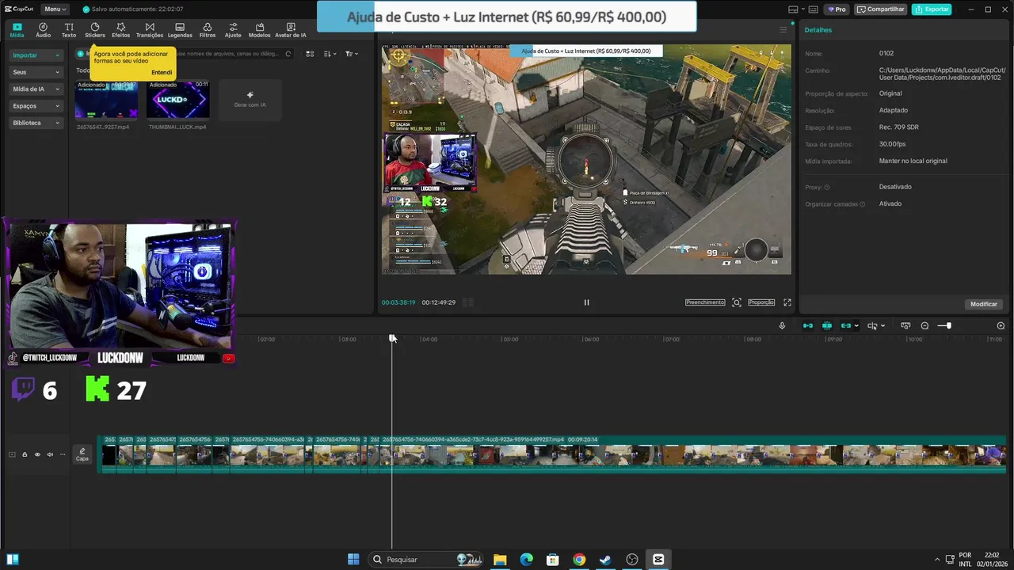The height and width of the screenshot is (570, 1014).
Task: Open the CapCut Menu dropdown
Action: point(54,9)
